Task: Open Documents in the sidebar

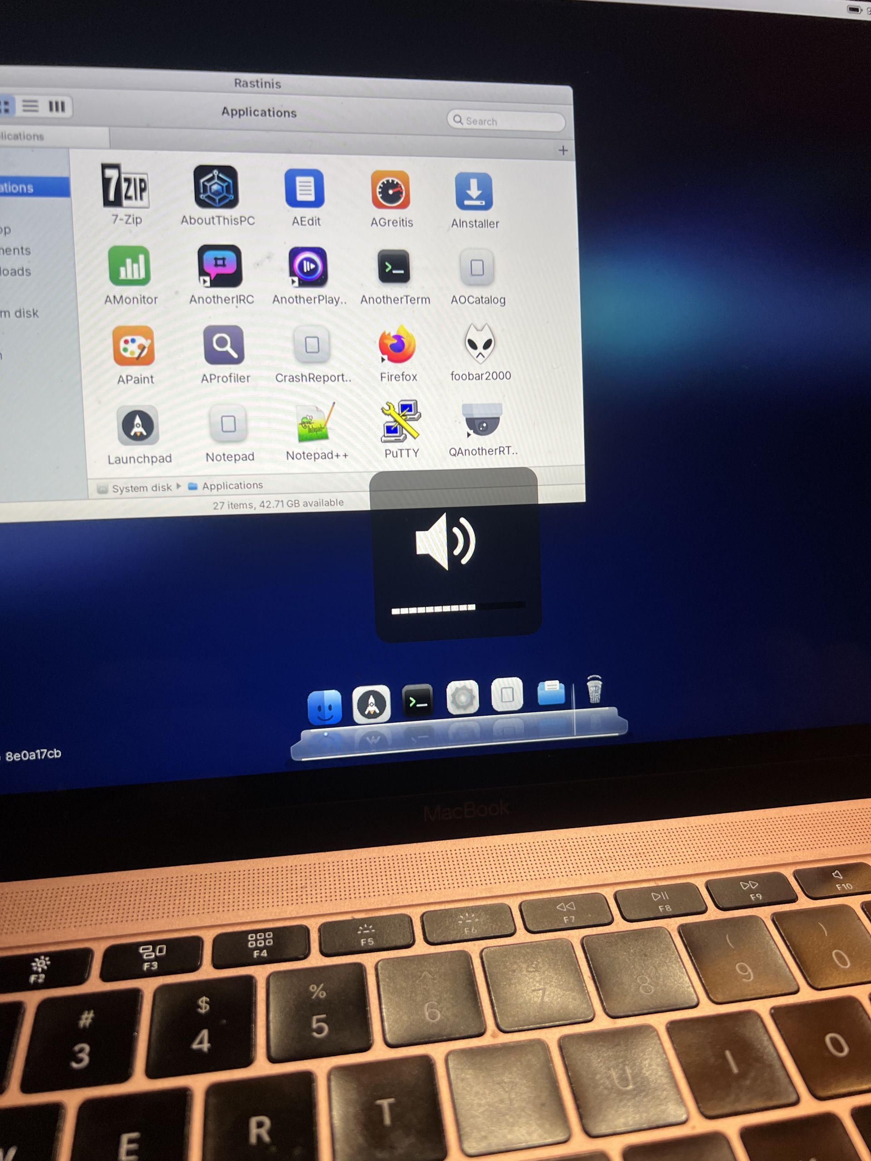Action: [16, 251]
